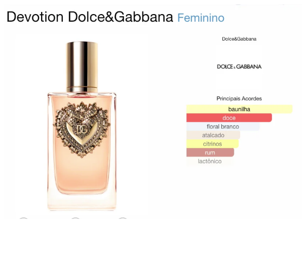Click the DG monogram inside the heart
Viewport: 304px width, 259px height.
[x=82, y=129]
